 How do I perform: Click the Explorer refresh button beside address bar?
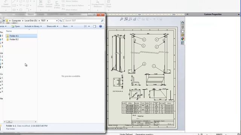tap(61, 21)
